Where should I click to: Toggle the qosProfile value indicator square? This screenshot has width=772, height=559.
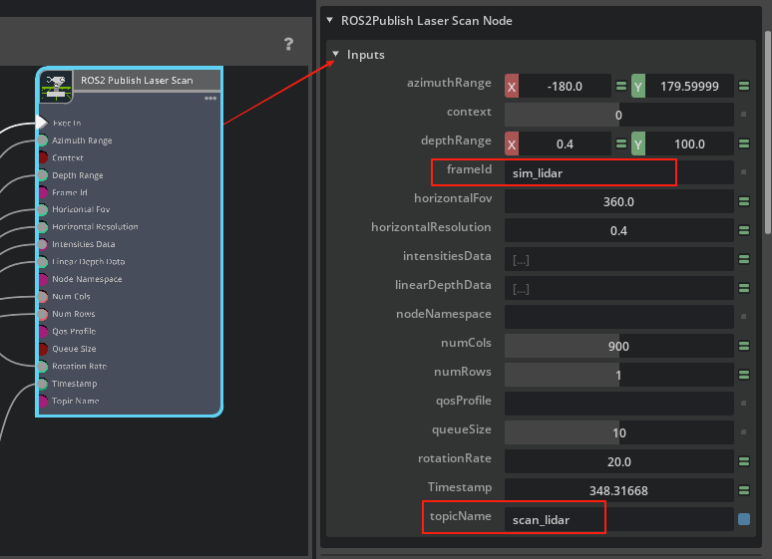743,404
